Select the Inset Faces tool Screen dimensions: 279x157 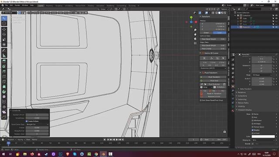4,66
